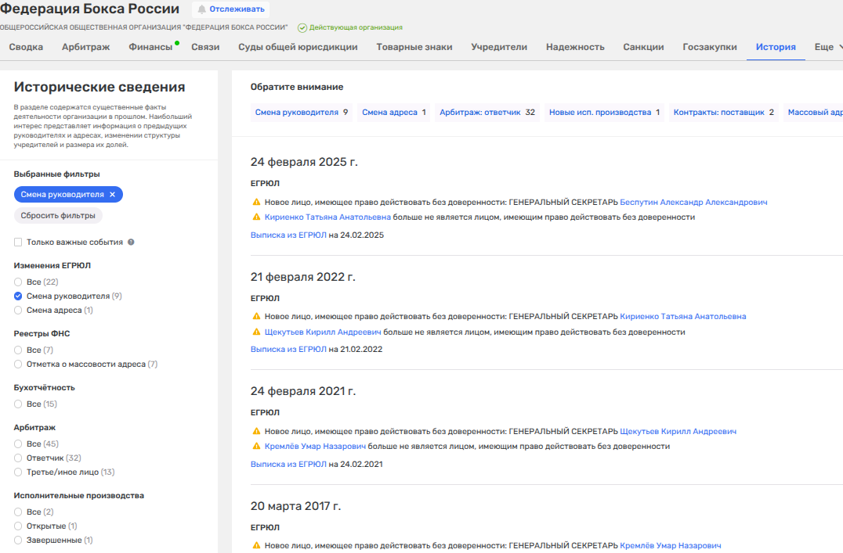Expand the Еще tab dropdown
This screenshot has width=843, height=553.
[827, 47]
